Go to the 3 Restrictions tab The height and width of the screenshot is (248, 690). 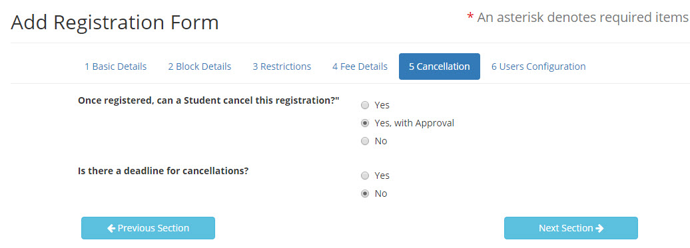pyautogui.click(x=282, y=66)
